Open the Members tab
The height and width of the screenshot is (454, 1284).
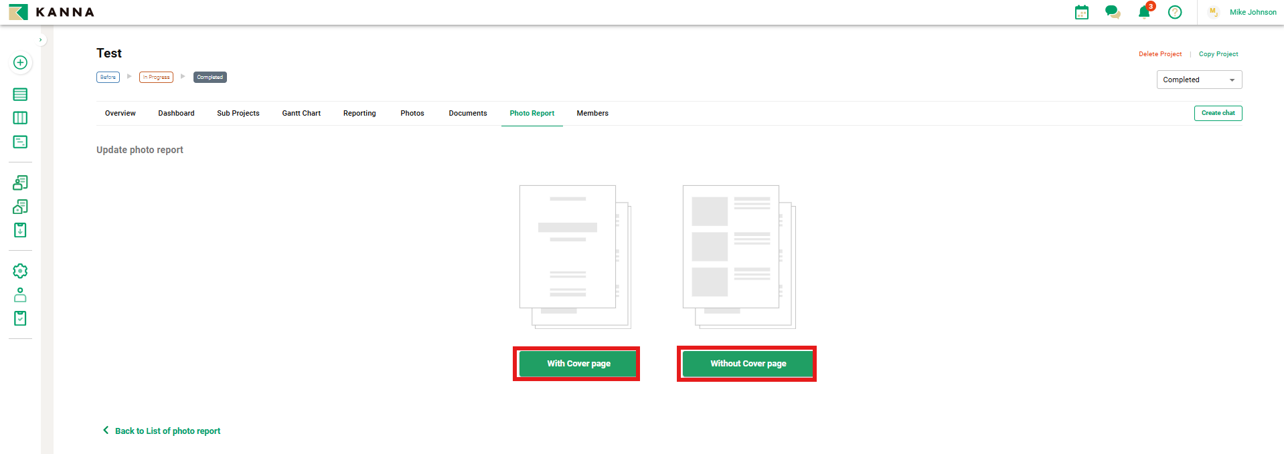tap(592, 113)
